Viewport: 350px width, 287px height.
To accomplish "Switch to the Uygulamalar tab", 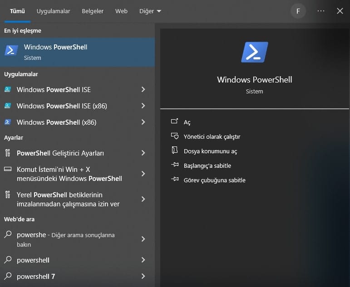I will point(53,11).
